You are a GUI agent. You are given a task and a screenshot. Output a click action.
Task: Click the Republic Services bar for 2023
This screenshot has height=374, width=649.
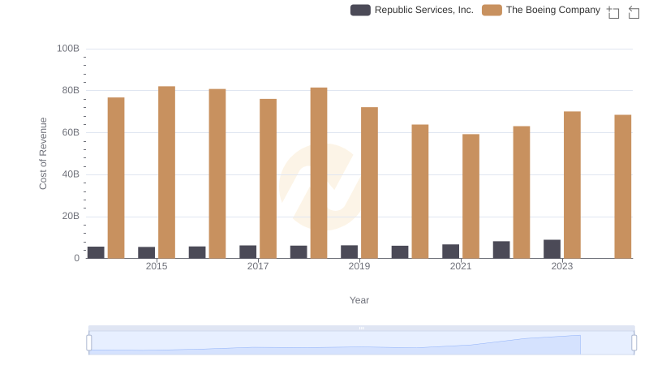coord(552,248)
